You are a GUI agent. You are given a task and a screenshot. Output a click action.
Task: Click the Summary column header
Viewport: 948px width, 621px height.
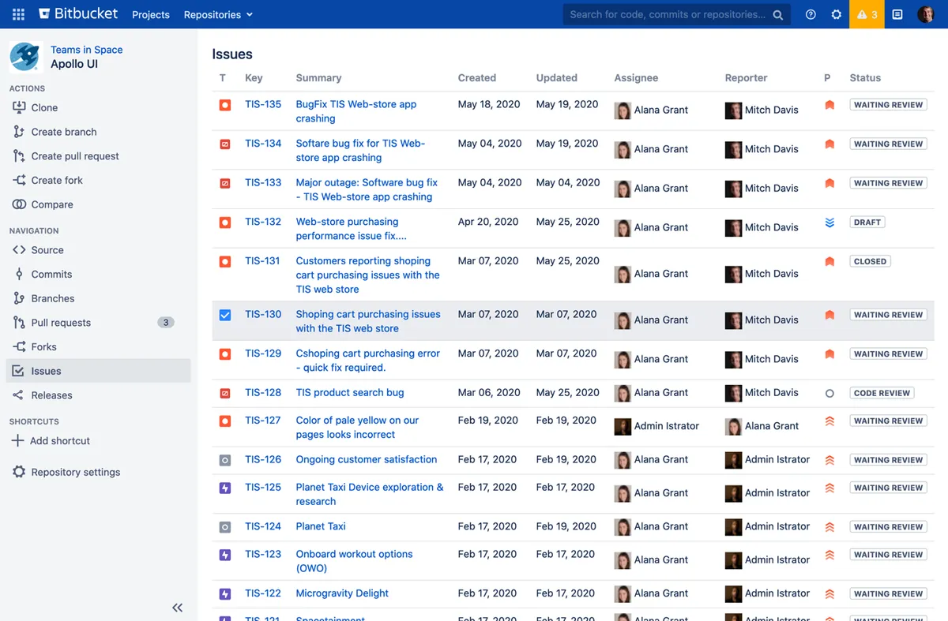319,78
